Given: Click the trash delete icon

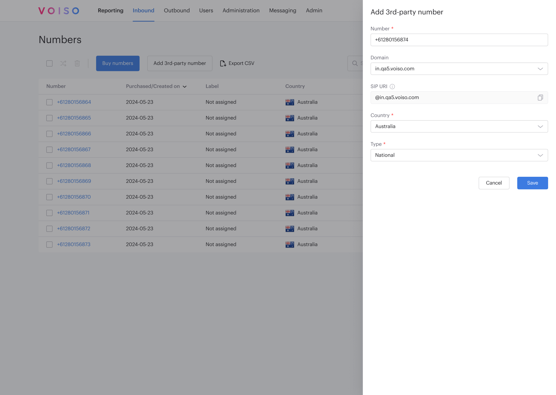Looking at the screenshot, I should pos(77,63).
